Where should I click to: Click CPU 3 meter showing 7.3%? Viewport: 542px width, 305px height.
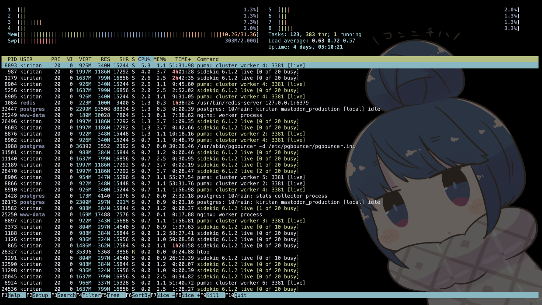coord(133,22)
